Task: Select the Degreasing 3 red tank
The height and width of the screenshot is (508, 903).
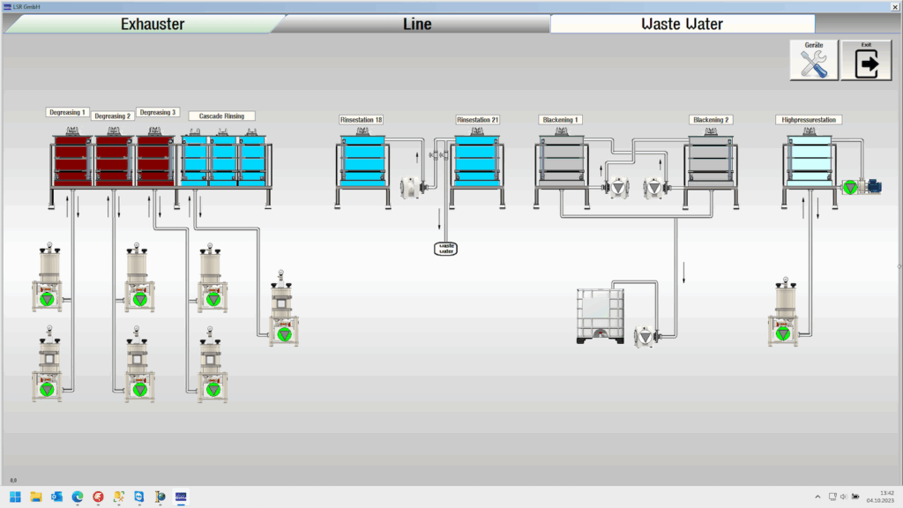Action: [154, 161]
